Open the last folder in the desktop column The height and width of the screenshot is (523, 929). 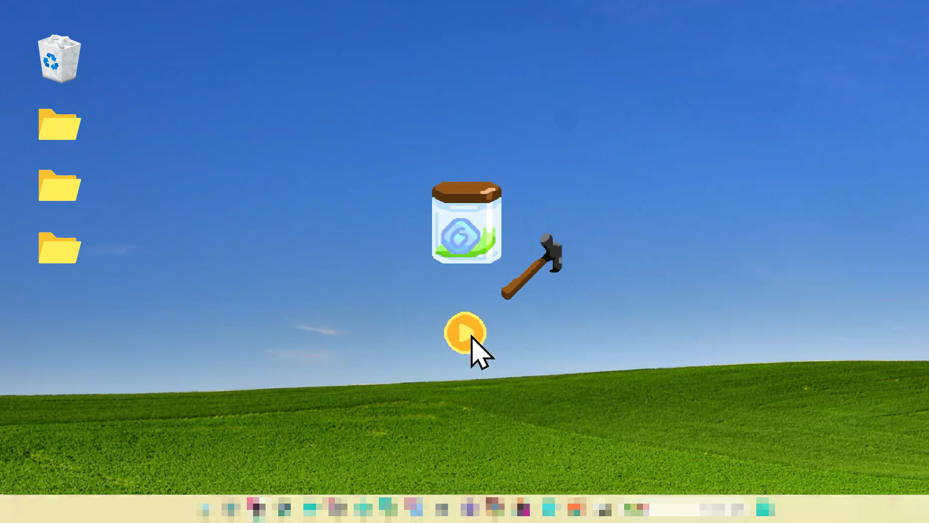pos(60,248)
